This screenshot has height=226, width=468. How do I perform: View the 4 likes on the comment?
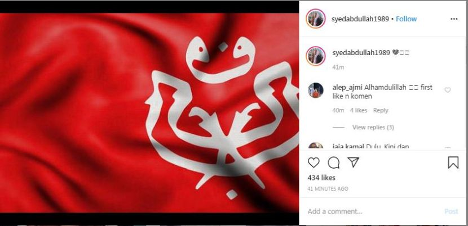click(x=359, y=110)
